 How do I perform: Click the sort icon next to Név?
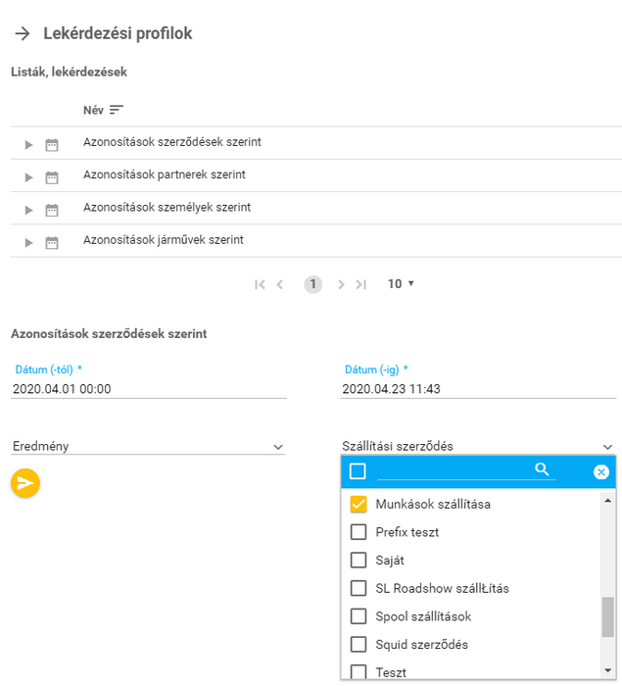(117, 110)
